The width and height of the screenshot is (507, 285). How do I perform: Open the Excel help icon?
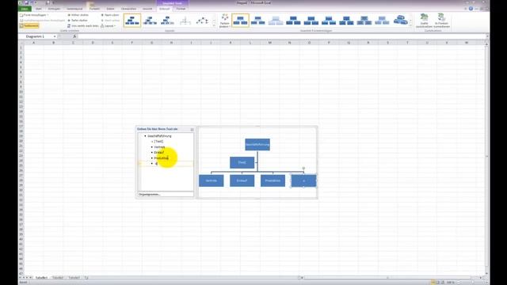(x=471, y=9)
